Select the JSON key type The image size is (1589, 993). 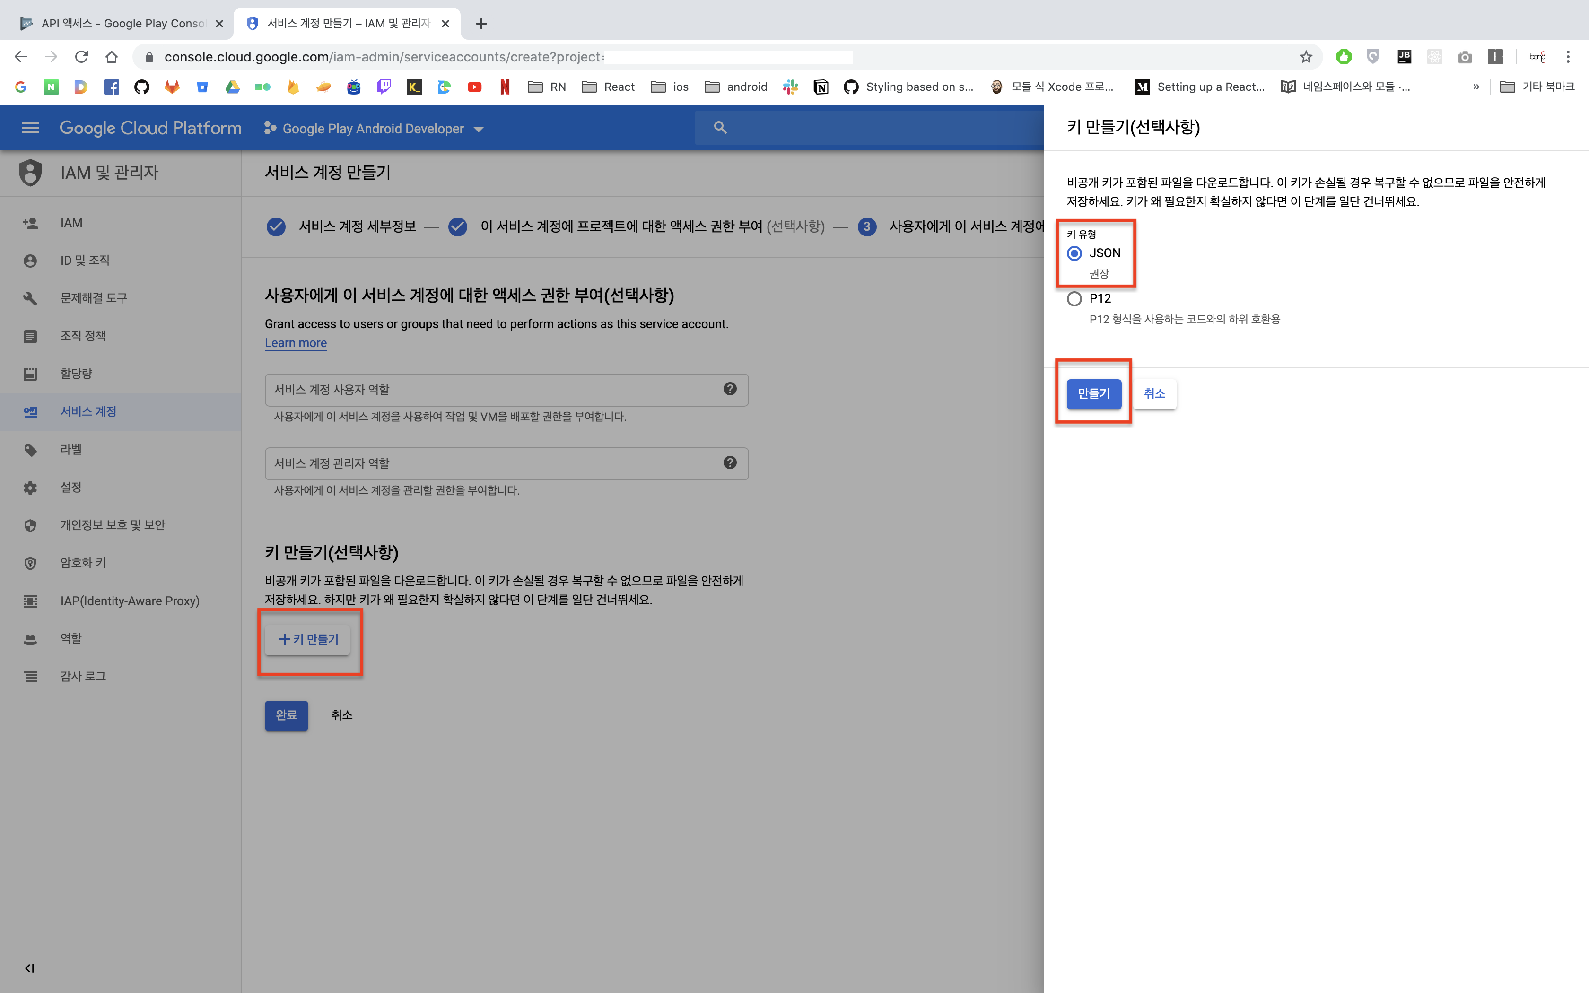click(x=1074, y=253)
